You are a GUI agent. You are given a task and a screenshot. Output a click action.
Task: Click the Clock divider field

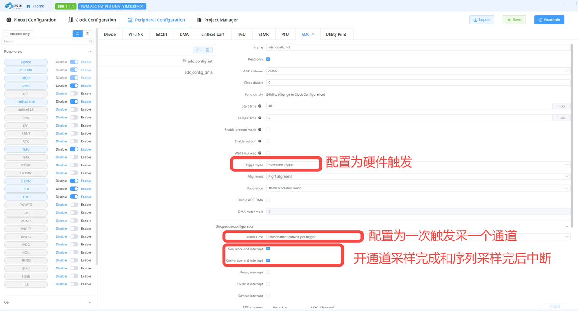point(418,83)
